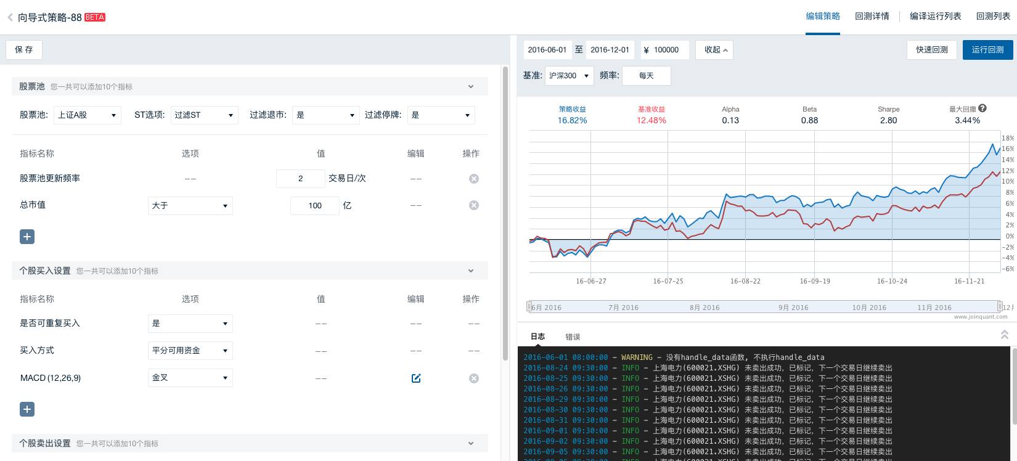Screen dimensions: 1017x461
Task: Click the 9月 2016 range selector label
Action: coord(793,308)
